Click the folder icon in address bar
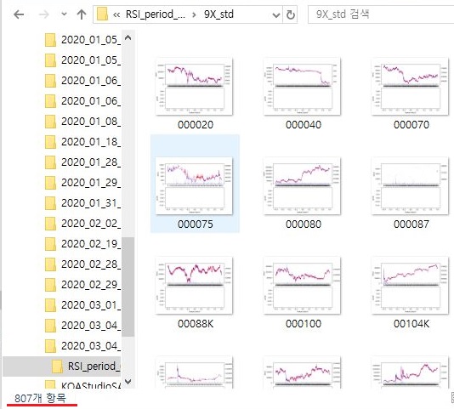This screenshot has height=409, width=454. pyautogui.click(x=102, y=14)
